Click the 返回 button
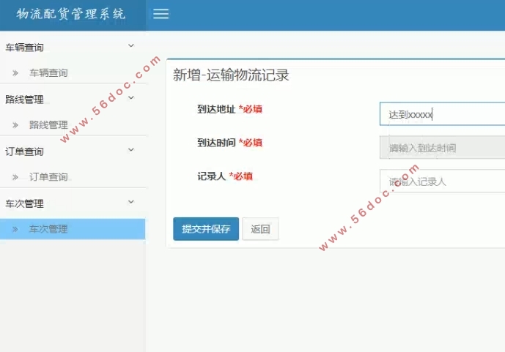505x352 pixels. 260,229
